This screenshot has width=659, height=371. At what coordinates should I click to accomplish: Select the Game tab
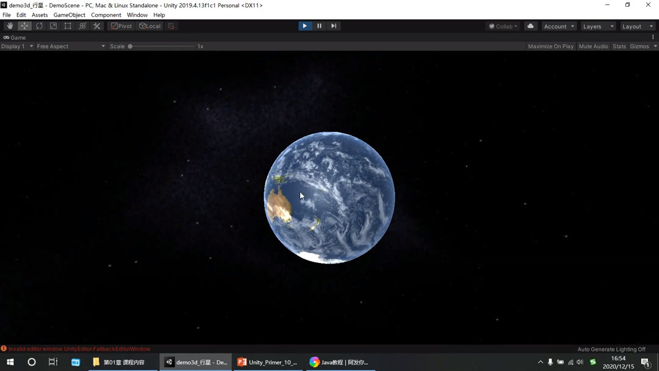click(x=15, y=37)
